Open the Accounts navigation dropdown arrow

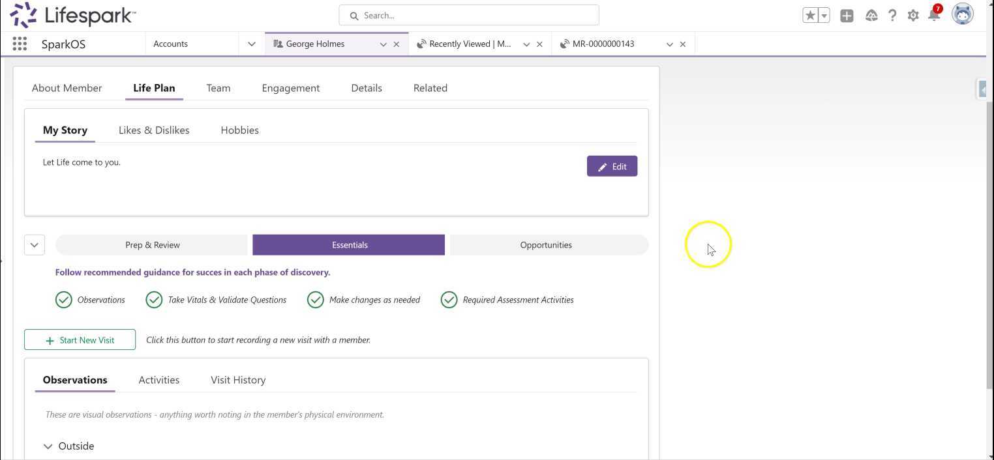point(251,44)
